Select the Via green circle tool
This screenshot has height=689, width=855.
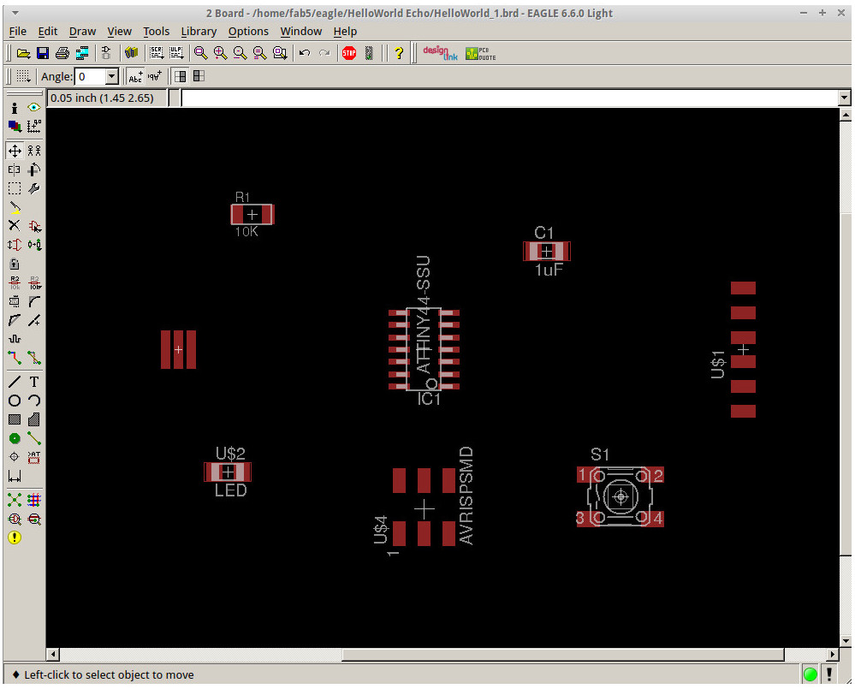(15, 438)
